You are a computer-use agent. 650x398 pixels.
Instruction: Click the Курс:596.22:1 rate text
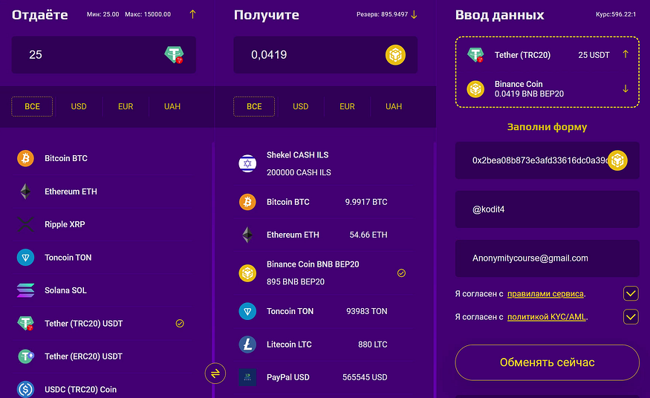tap(616, 14)
